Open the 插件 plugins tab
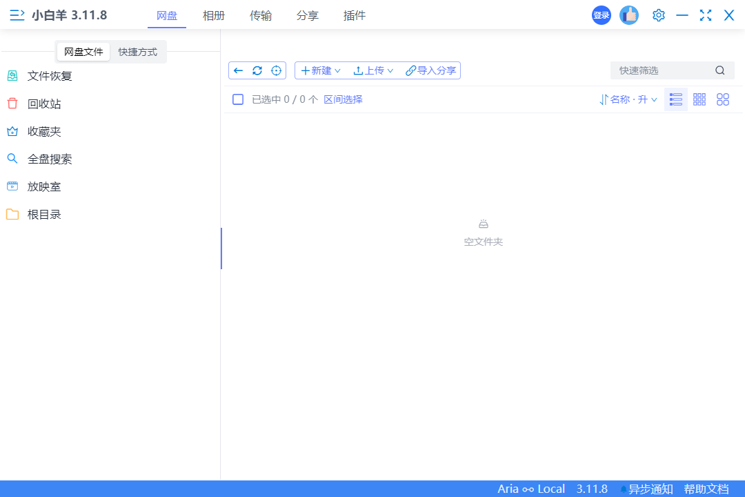Image resolution: width=745 pixels, height=497 pixels. point(355,16)
